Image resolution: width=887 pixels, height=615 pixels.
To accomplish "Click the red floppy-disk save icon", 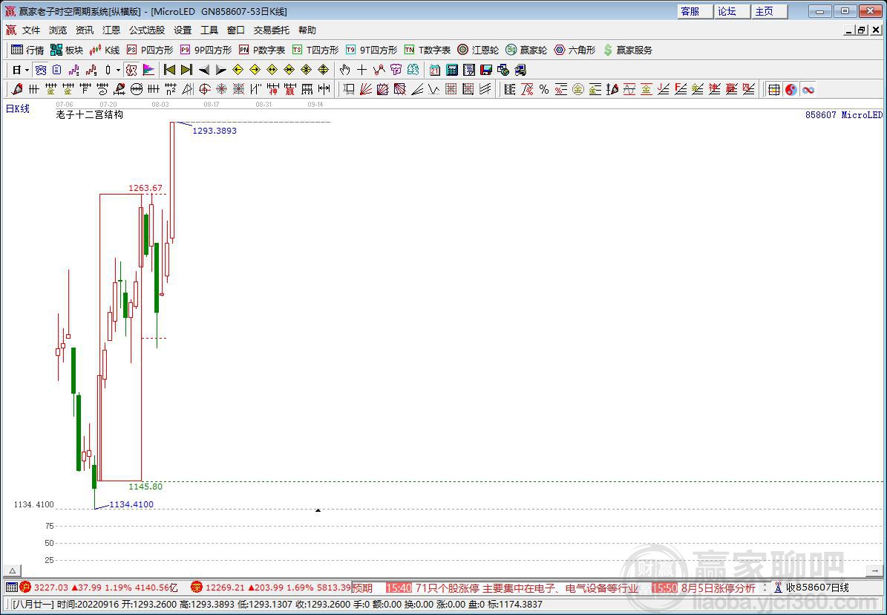I will (x=486, y=71).
